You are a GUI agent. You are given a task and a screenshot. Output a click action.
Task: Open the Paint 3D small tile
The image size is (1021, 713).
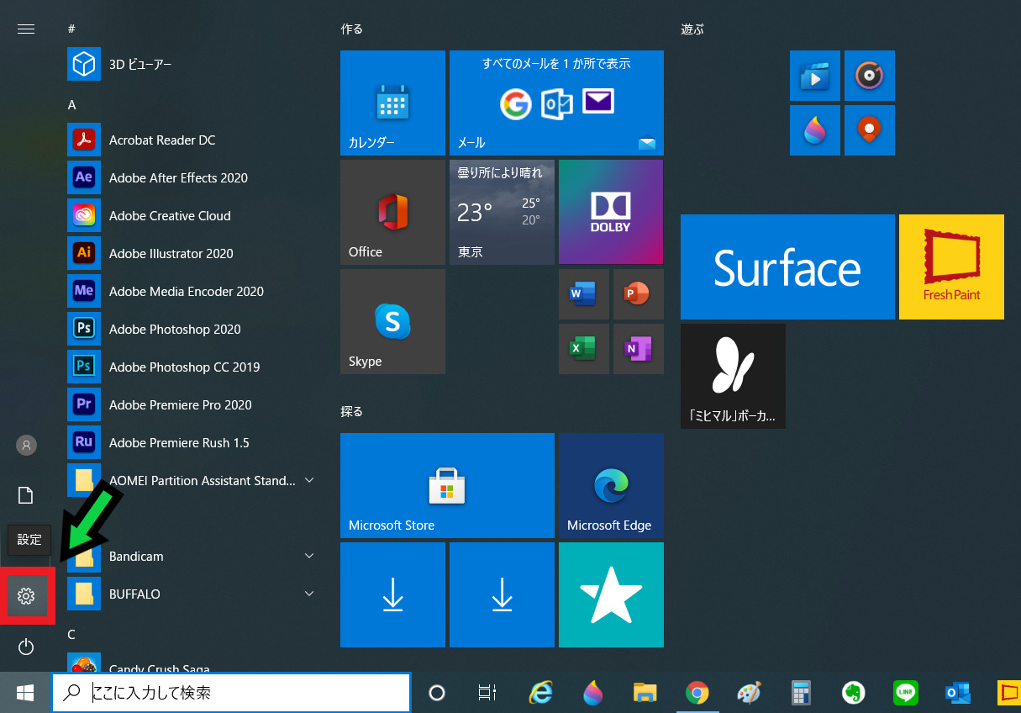[x=815, y=130]
